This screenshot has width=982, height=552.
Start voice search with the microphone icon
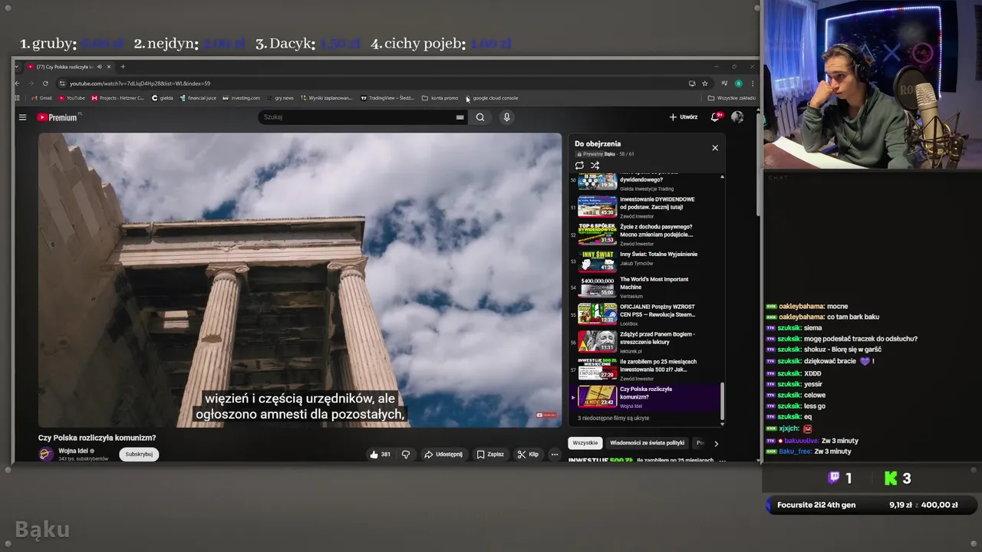[506, 117]
